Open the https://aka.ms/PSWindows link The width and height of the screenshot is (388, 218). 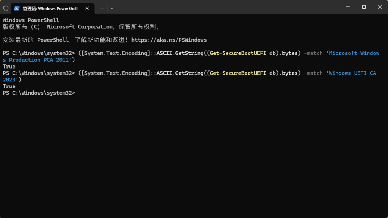coord(169,40)
